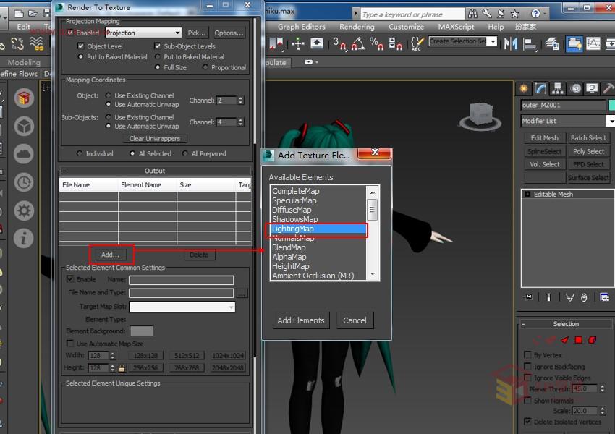The image size is (615, 434).
Task: Click the Make Unique icon under modifier stack
Action: pyautogui.click(x=570, y=297)
